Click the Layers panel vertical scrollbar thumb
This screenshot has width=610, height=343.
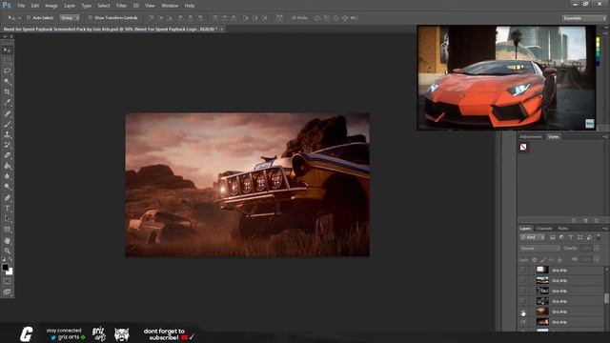point(606,298)
